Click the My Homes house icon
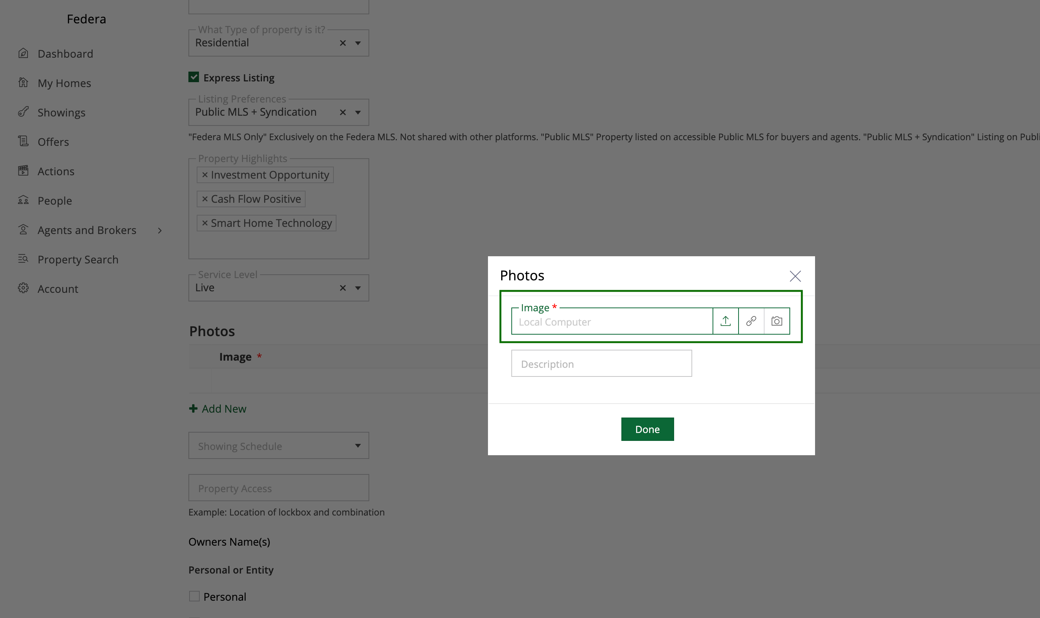Screen dimensions: 1040x618 pos(23,83)
